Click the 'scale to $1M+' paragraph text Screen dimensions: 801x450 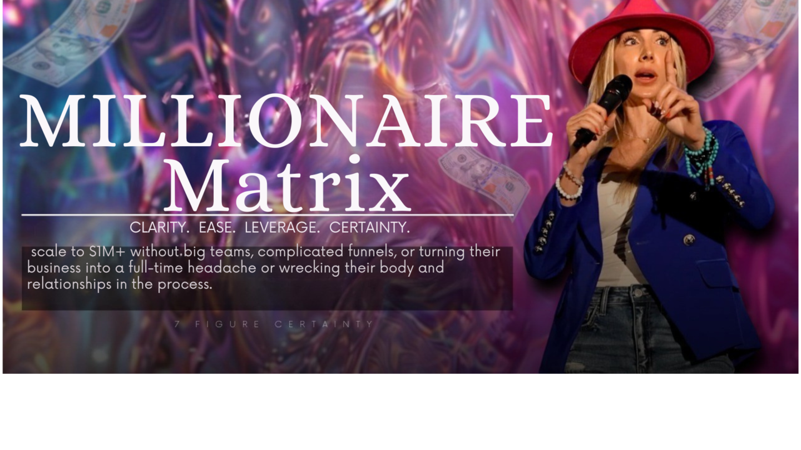[x=264, y=268]
